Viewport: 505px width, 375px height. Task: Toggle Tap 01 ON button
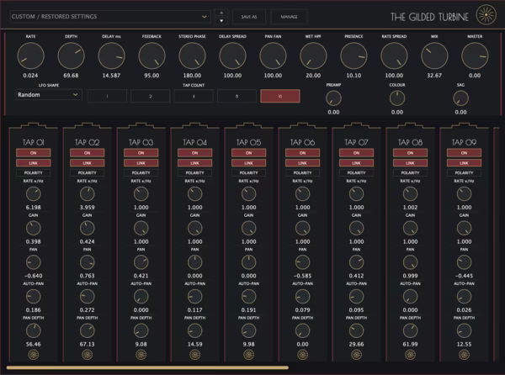pyautogui.click(x=34, y=153)
